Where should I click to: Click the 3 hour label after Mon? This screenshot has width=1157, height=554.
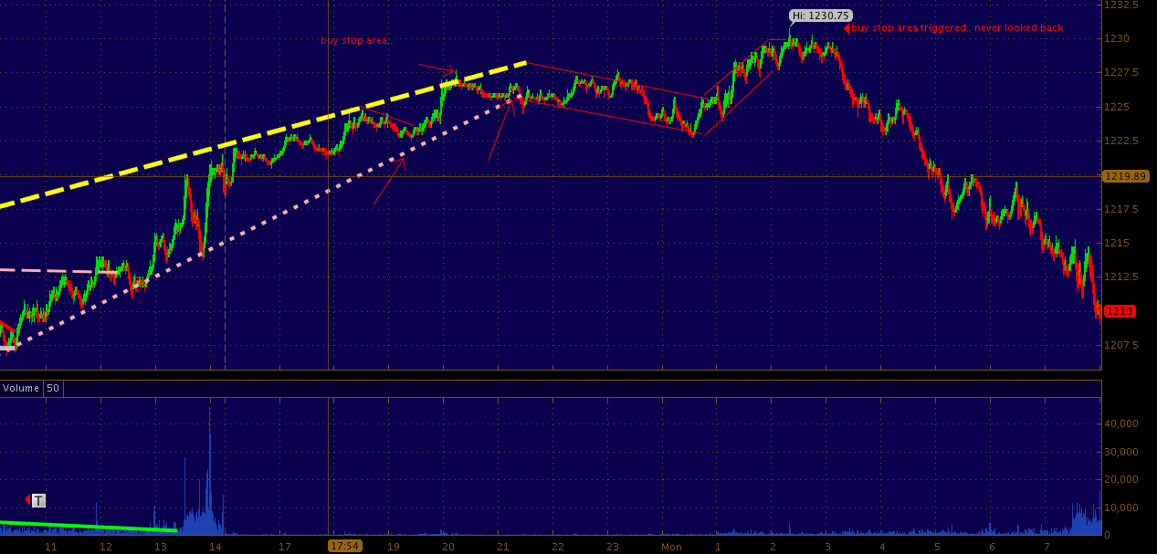(x=827, y=547)
